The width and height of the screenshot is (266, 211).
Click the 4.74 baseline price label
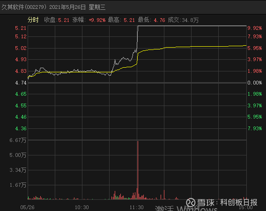coord(21,83)
